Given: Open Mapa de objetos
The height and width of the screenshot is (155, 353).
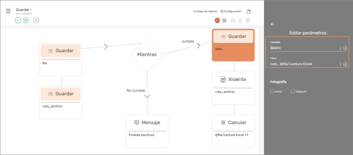Looking at the screenshot, I should coord(205,11).
